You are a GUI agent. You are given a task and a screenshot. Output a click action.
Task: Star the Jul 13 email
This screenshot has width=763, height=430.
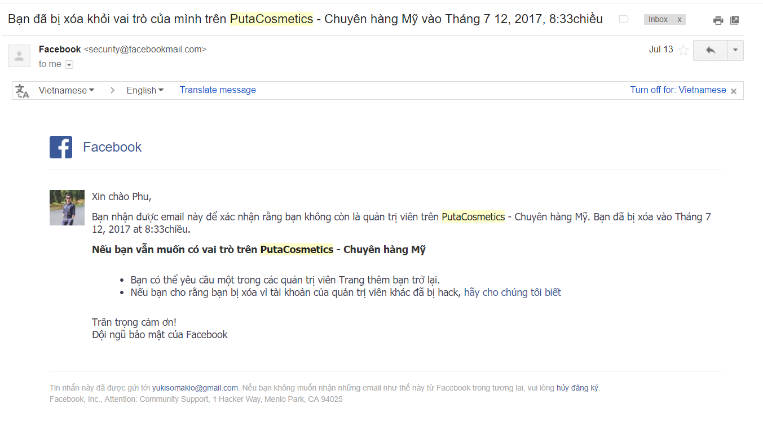pyautogui.click(x=683, y=50)
